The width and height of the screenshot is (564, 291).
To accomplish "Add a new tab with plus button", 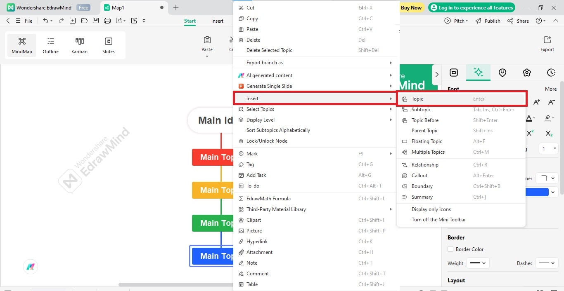I will pos(176,7).
